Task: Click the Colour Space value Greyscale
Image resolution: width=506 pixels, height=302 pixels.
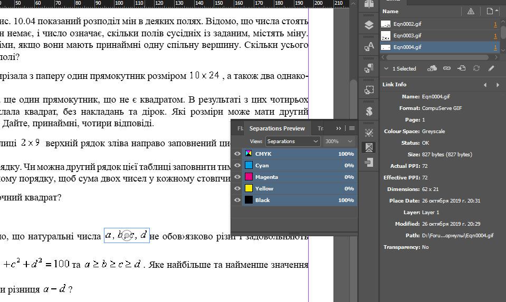Action: click(433, 131)
